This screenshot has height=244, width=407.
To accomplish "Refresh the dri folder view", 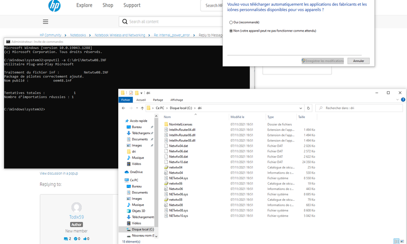I will (x=308, y=109).
